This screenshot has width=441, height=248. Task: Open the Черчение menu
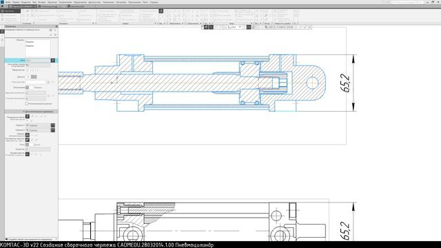tap(52, 2)
